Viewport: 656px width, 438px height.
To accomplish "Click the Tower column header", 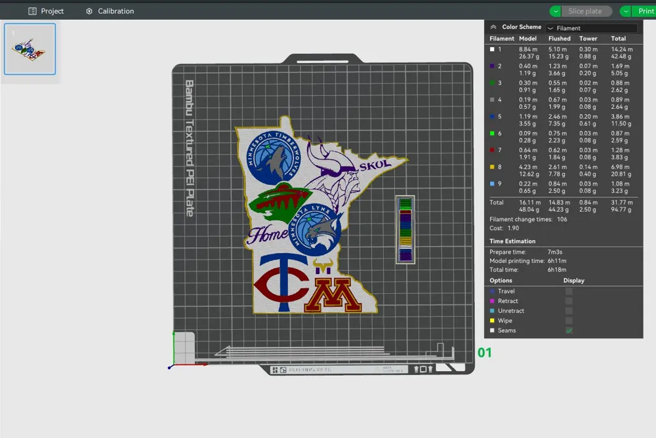I will 588,39.
